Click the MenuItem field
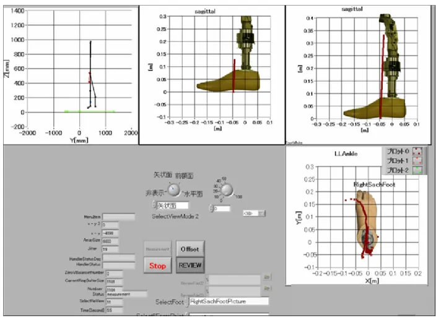The height and width of the screenshot is (317, 436). pyautogui.click(x=119, y=217)
